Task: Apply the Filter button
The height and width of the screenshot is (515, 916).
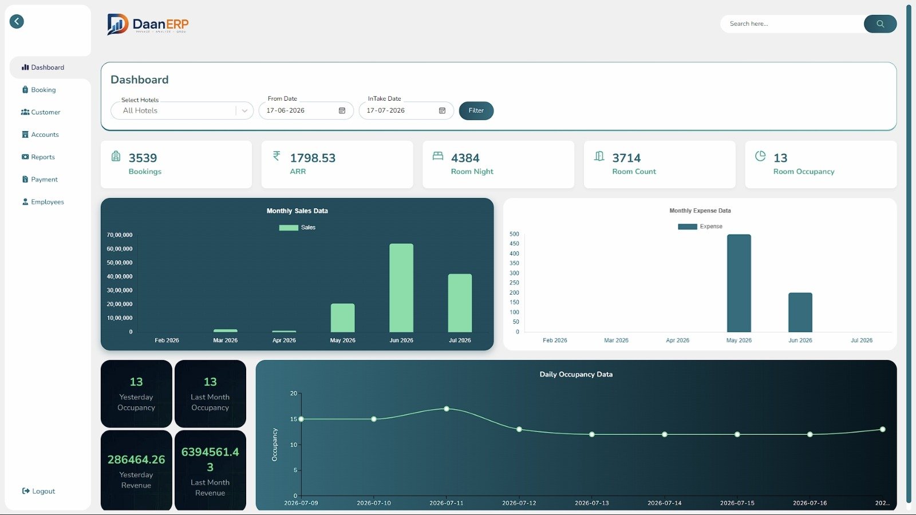Action: pyautogui.click(x=476, y=110)
